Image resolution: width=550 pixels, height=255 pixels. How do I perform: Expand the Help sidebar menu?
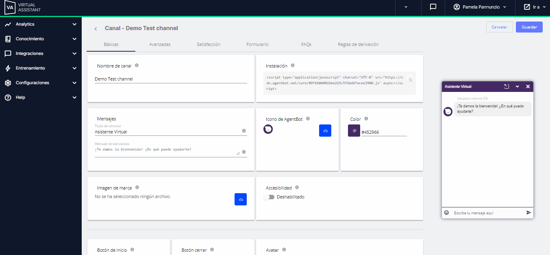(x=74, y=98)
